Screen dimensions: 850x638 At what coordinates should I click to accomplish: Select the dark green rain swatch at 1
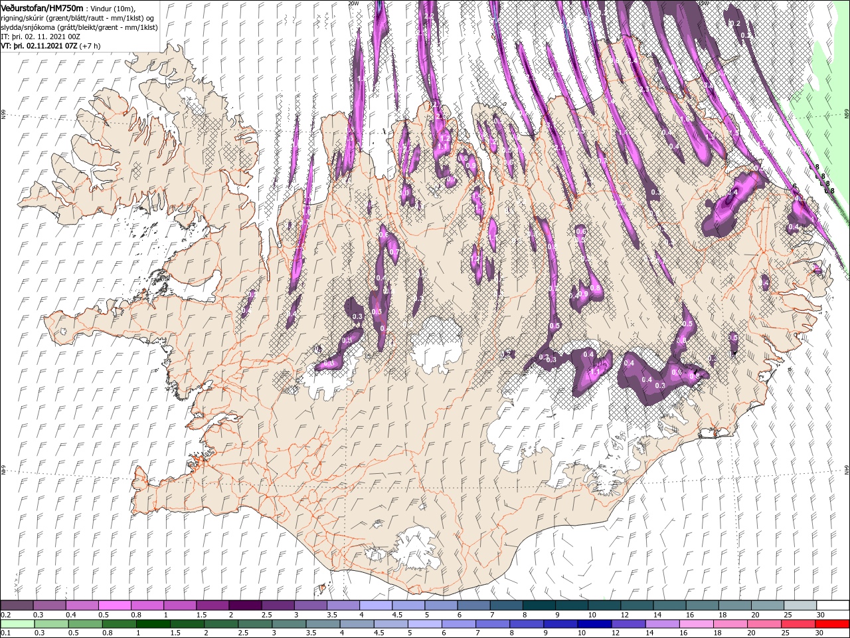point(153,624)
